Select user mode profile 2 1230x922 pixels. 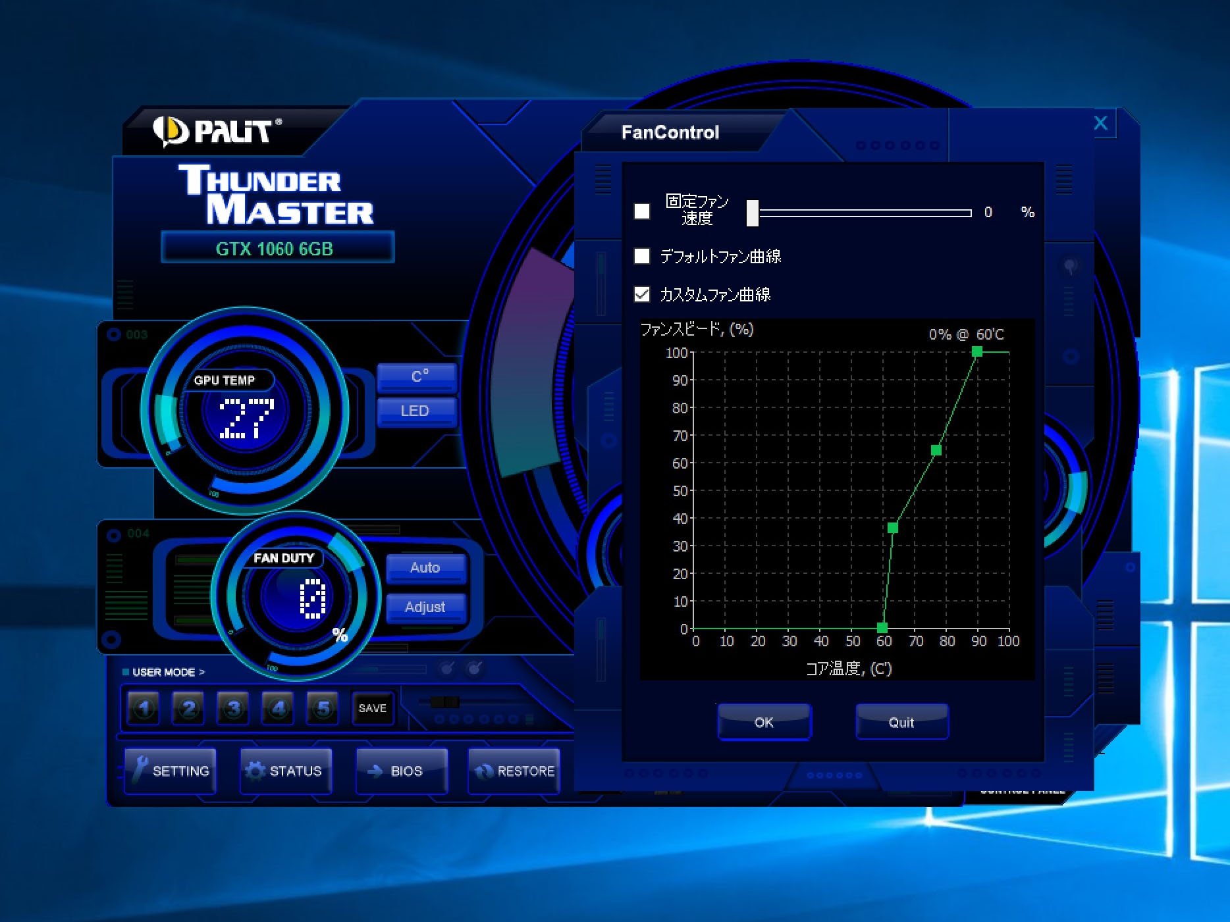(188, 708)
